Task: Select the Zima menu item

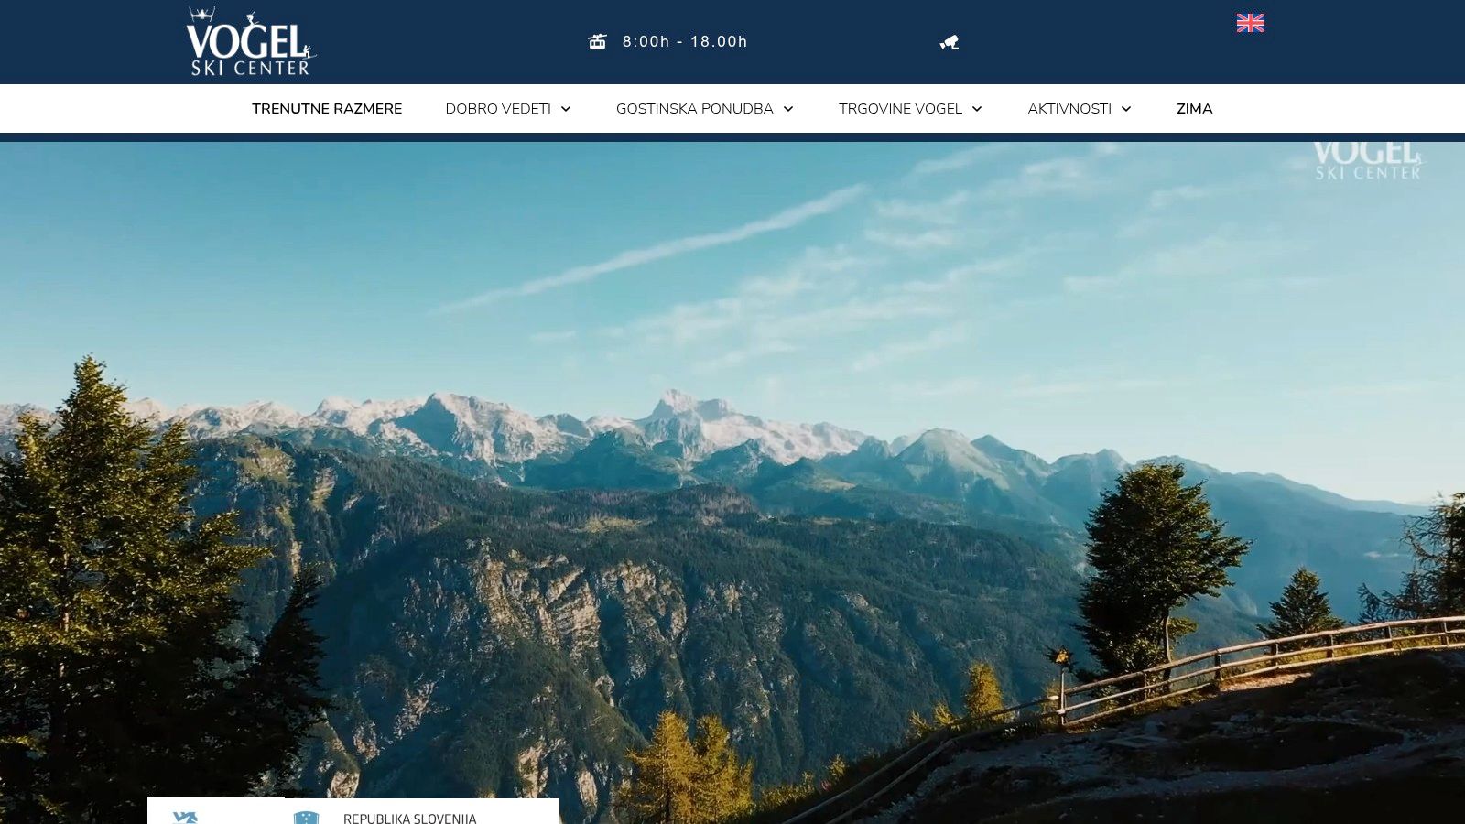Action: (1195, 109)
